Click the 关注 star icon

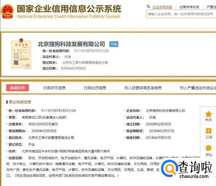point(208,114)
